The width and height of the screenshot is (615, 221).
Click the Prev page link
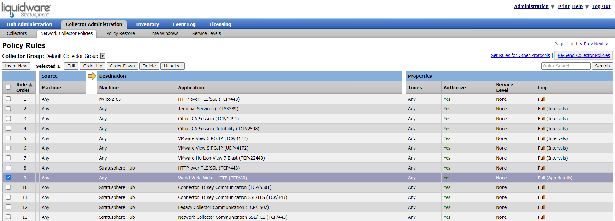(x=586, y=44)
